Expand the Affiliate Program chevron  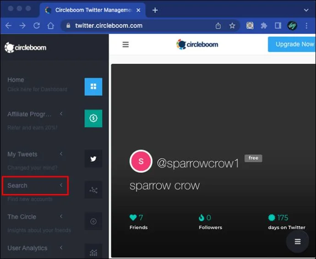(x=61, y=114)
